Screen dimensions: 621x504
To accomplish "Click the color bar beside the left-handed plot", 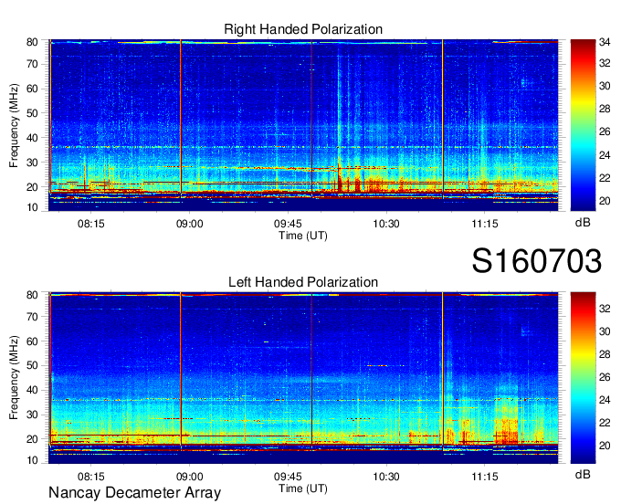I will pos(583,378).
